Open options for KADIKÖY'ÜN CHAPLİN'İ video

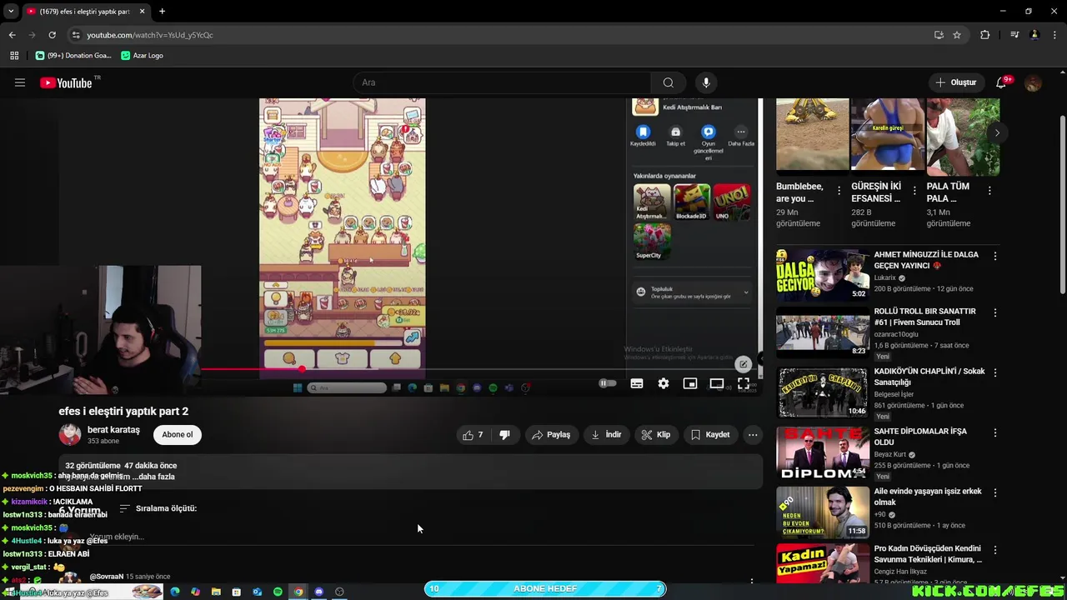coord(995,372)
